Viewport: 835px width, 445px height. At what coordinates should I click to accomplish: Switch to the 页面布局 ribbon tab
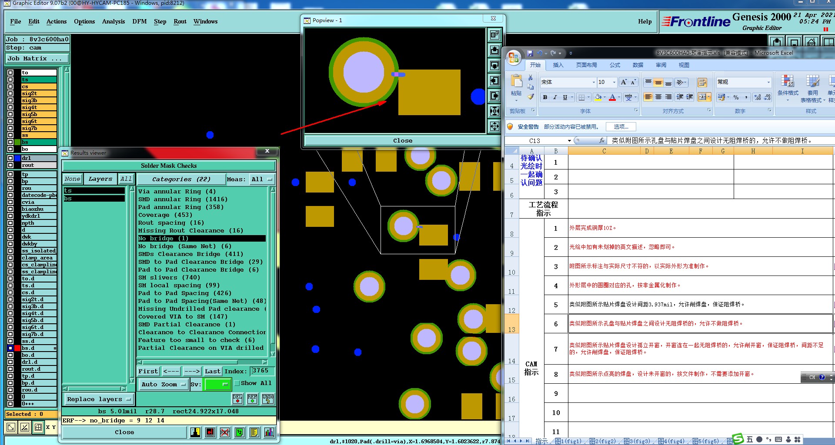pyautogui.click(x=586, y=65)
